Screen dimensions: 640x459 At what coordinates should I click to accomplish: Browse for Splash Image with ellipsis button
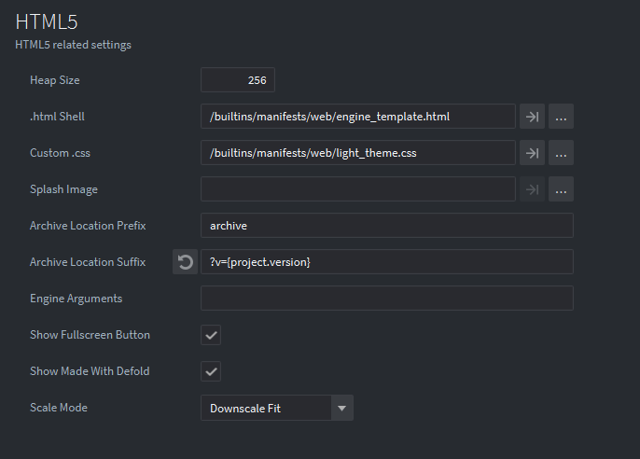point(561,189)
